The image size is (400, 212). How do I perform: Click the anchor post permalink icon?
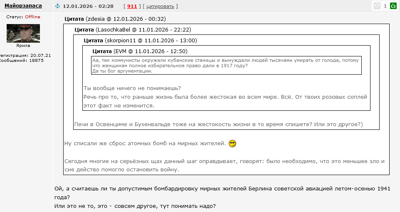[58, 6]
